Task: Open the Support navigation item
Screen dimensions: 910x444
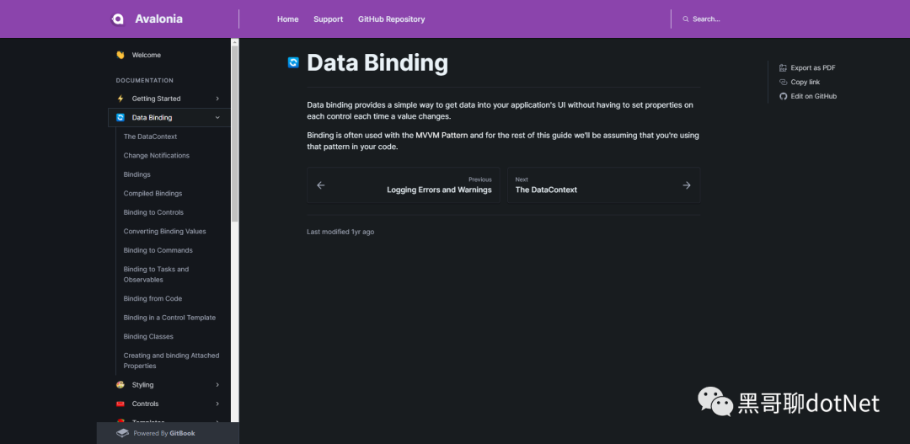Action: (329, 19)
